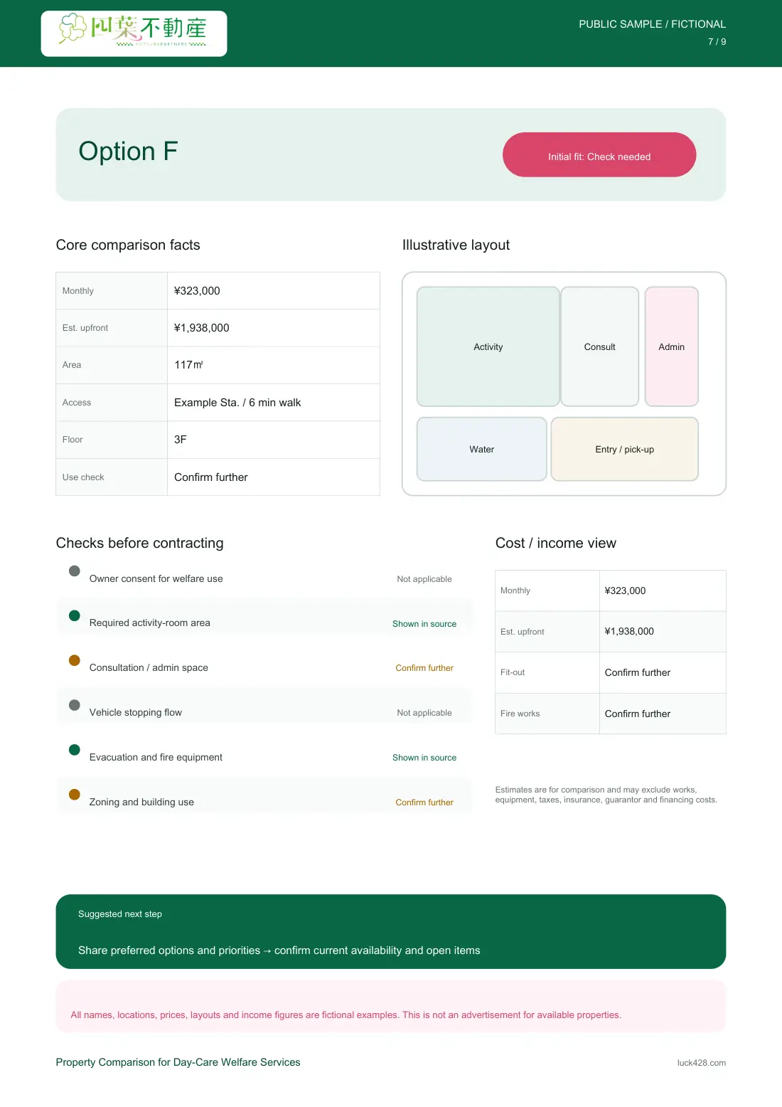Click 'Shown in source' for activity-room area
Viewport: 782px width, 1107px height.
coord(424,624)
